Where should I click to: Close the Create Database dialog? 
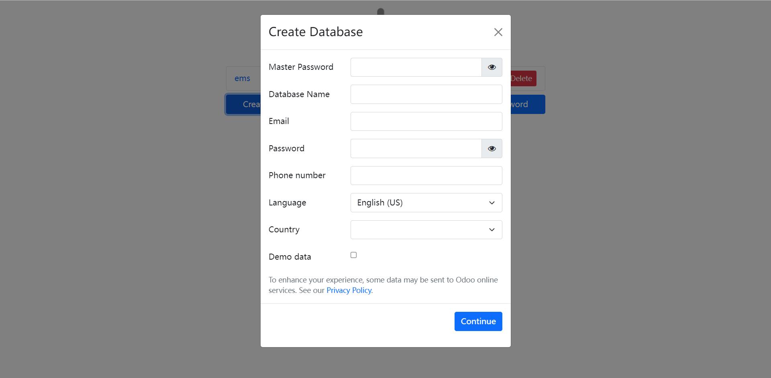498,32
